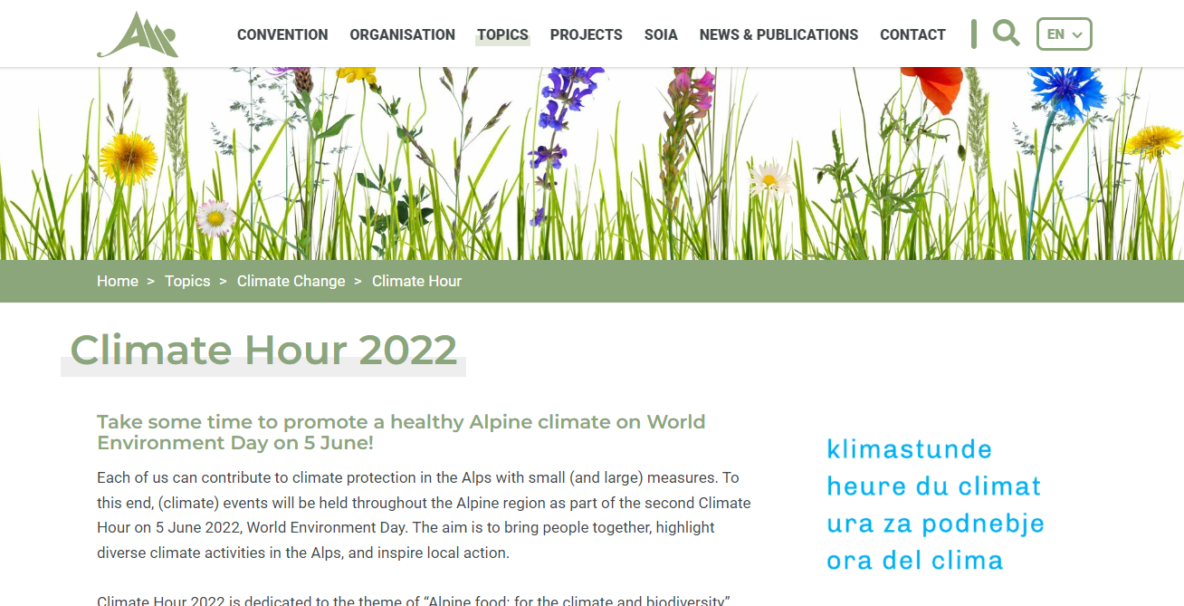Viewport: 1184px width, 606px height.
Task: Click the Alpine Convention logo
Action: pyautogui.click(x=138, y=34)
